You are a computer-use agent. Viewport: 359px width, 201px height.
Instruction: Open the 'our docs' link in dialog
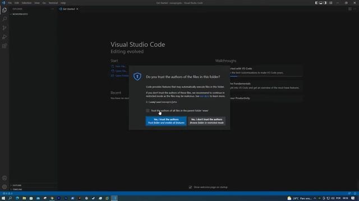tap(204, 96)
